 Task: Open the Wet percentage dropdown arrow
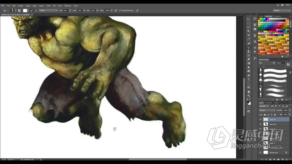point(70,10)
